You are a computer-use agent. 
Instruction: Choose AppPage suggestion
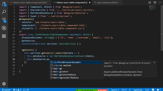click(x=76, y=69)
